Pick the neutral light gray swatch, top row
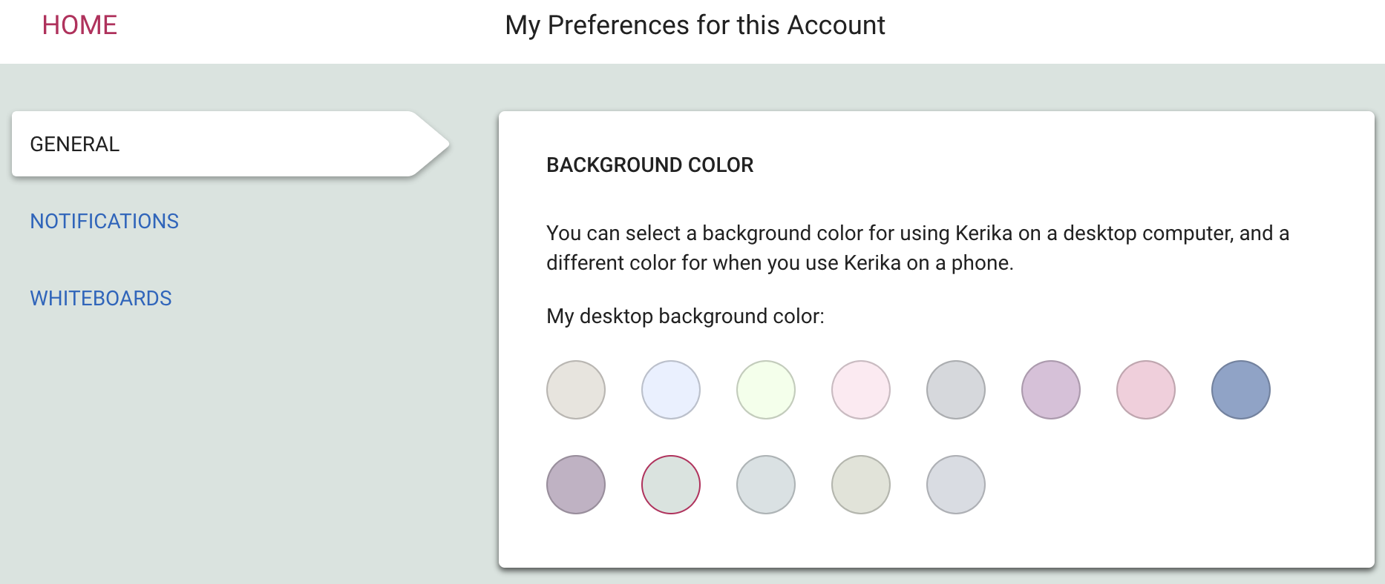Image resolution: width=1385 pixels, height=584 pixels. tap(956, 390)
